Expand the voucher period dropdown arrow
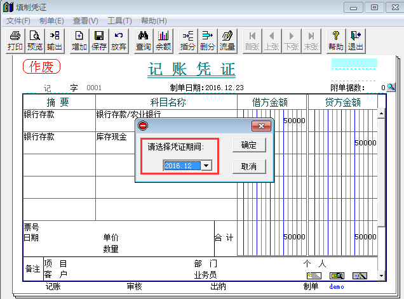Viewport: 404px width, 299px height. point(206,166)
